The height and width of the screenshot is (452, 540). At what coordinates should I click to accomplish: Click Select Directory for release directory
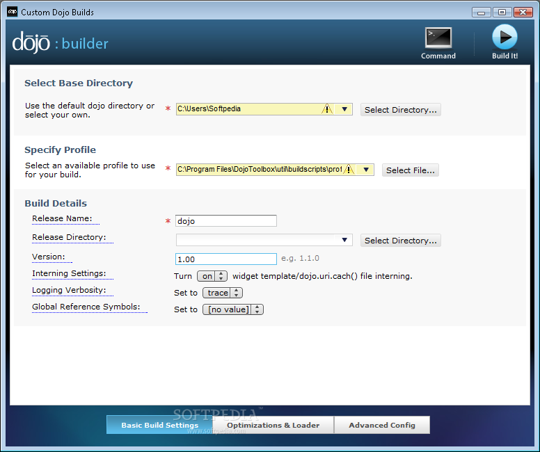(x=401, y=241)
